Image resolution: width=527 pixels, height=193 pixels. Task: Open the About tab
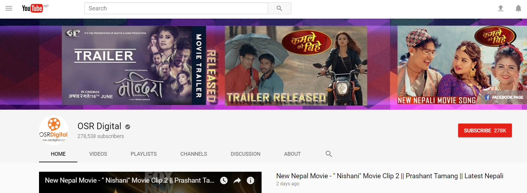click(292, 154)
